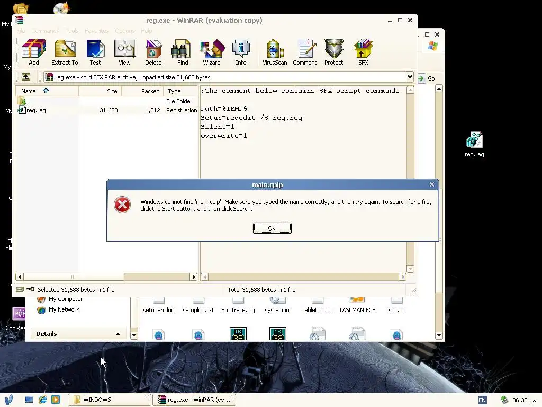Click the media player quick launch icon

(x=55, y=400)
